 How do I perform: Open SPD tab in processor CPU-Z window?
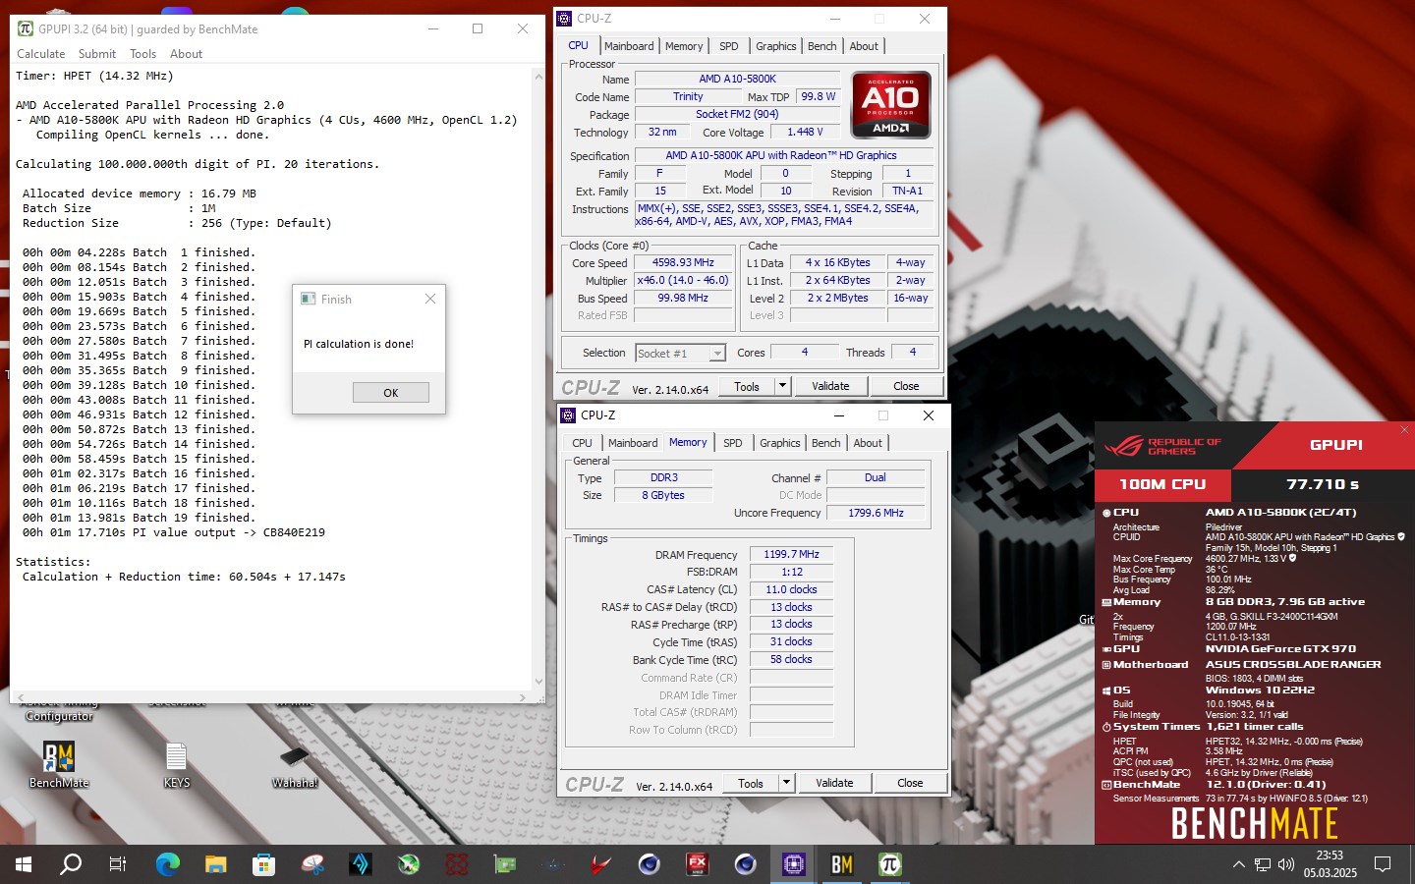pos(729,46)
